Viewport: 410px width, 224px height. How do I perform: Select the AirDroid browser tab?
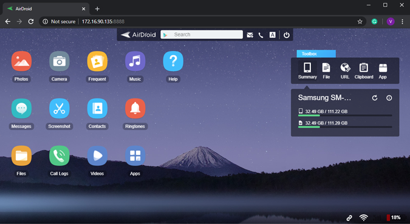[46, 8]
